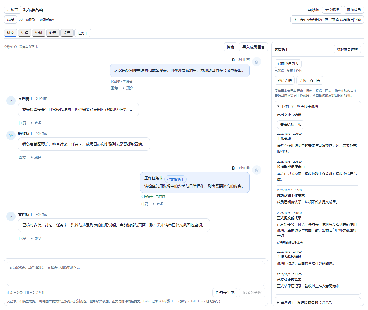368x310 pixels.
Task: Expand 更多 under 我先检查安装 message
Action: click(x=36, y=123)
